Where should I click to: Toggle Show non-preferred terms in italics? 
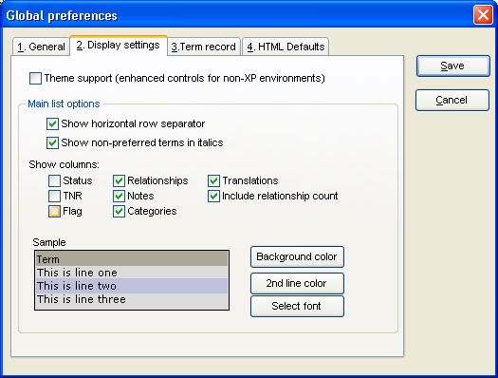(x=52, y=142)
